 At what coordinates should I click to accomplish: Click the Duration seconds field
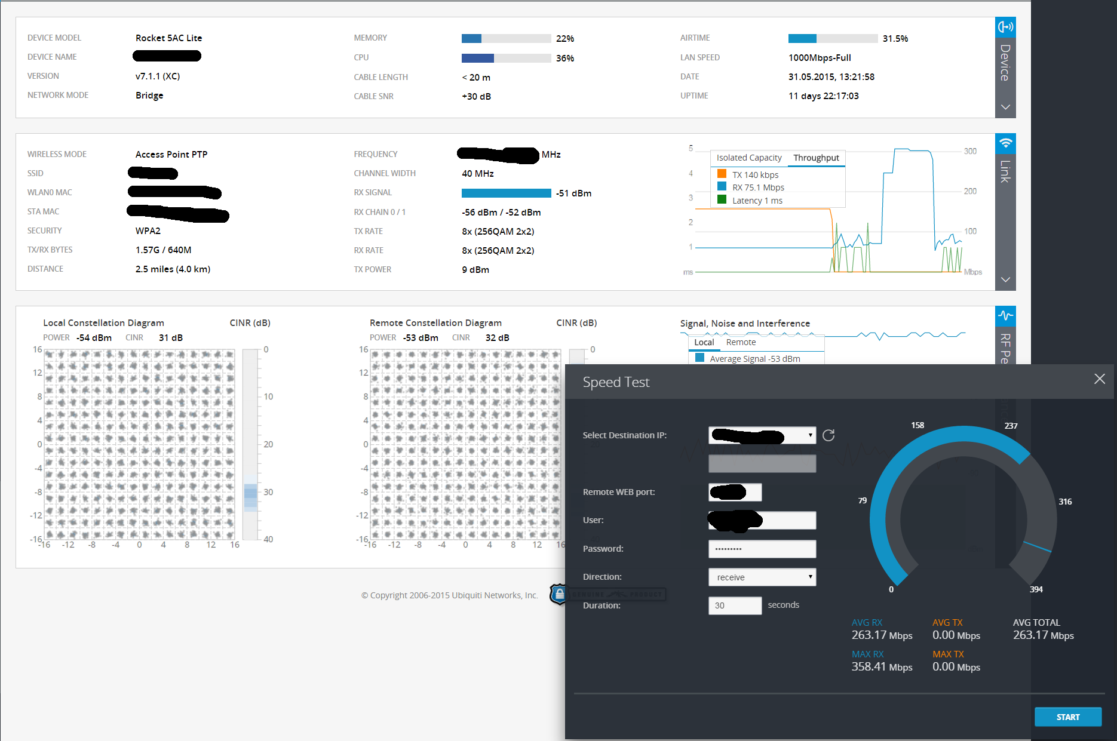tap(735, 605)
